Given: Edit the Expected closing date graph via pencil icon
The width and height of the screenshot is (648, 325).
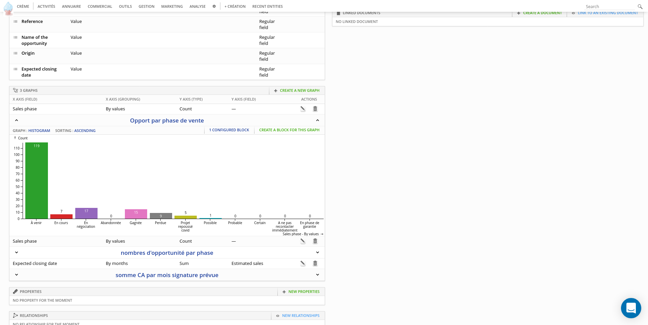Looking at the screenshot, I should tap(303, 263).
